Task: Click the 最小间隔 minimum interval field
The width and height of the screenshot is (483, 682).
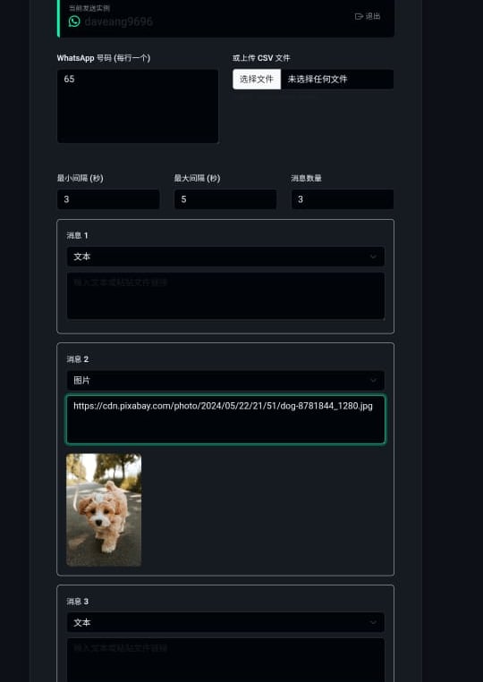Action: pos(108,199)
